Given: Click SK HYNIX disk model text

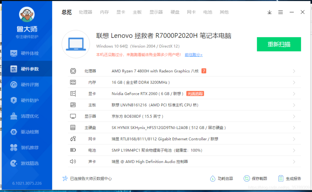Looking at the screenshot, I should (x=169, y=128).
